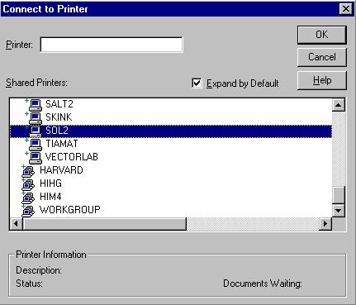Image resolution: width=356 pixels, height=305 pixels.
Task: Select the WORKGROUP text label
Action: pyautogui.click(x=70, y=210)
